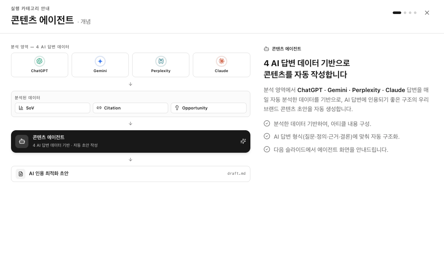Click the SoV bar chart icon
Screen dimensions: 444x277
click(x=21, y=108)
